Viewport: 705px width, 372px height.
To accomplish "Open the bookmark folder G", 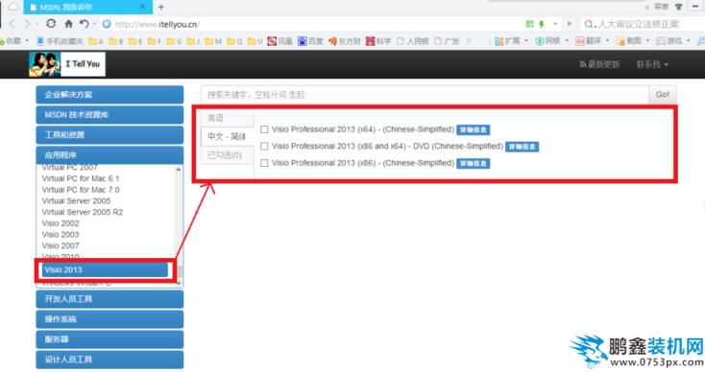I will pos(174,41).
